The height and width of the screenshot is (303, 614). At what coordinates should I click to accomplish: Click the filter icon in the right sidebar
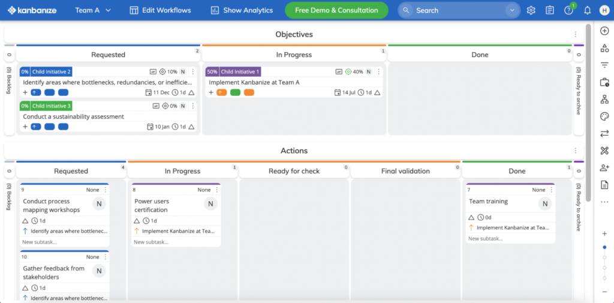click(x=604, y=65)
